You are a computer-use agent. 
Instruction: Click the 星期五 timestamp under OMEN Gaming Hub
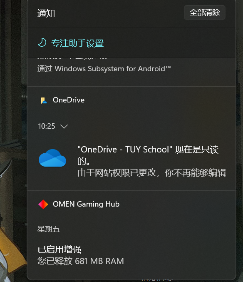(49, 229)
